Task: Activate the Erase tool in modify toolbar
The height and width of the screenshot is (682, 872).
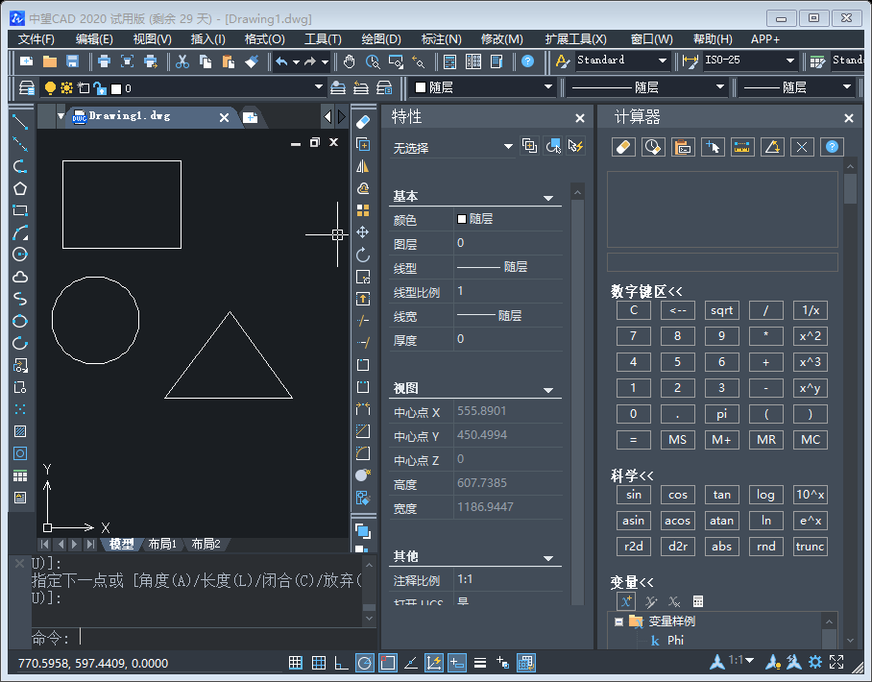Action: pyautogui.click(x=363, y=122)
